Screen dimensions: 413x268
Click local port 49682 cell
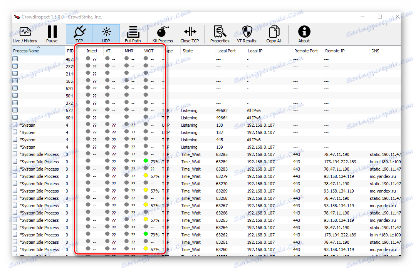[x=222, y=111]
